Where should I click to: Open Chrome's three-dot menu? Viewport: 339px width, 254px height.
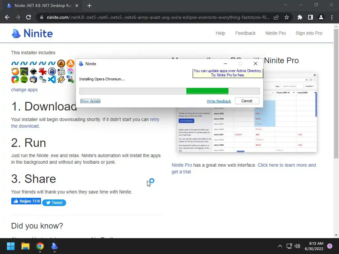332,17
